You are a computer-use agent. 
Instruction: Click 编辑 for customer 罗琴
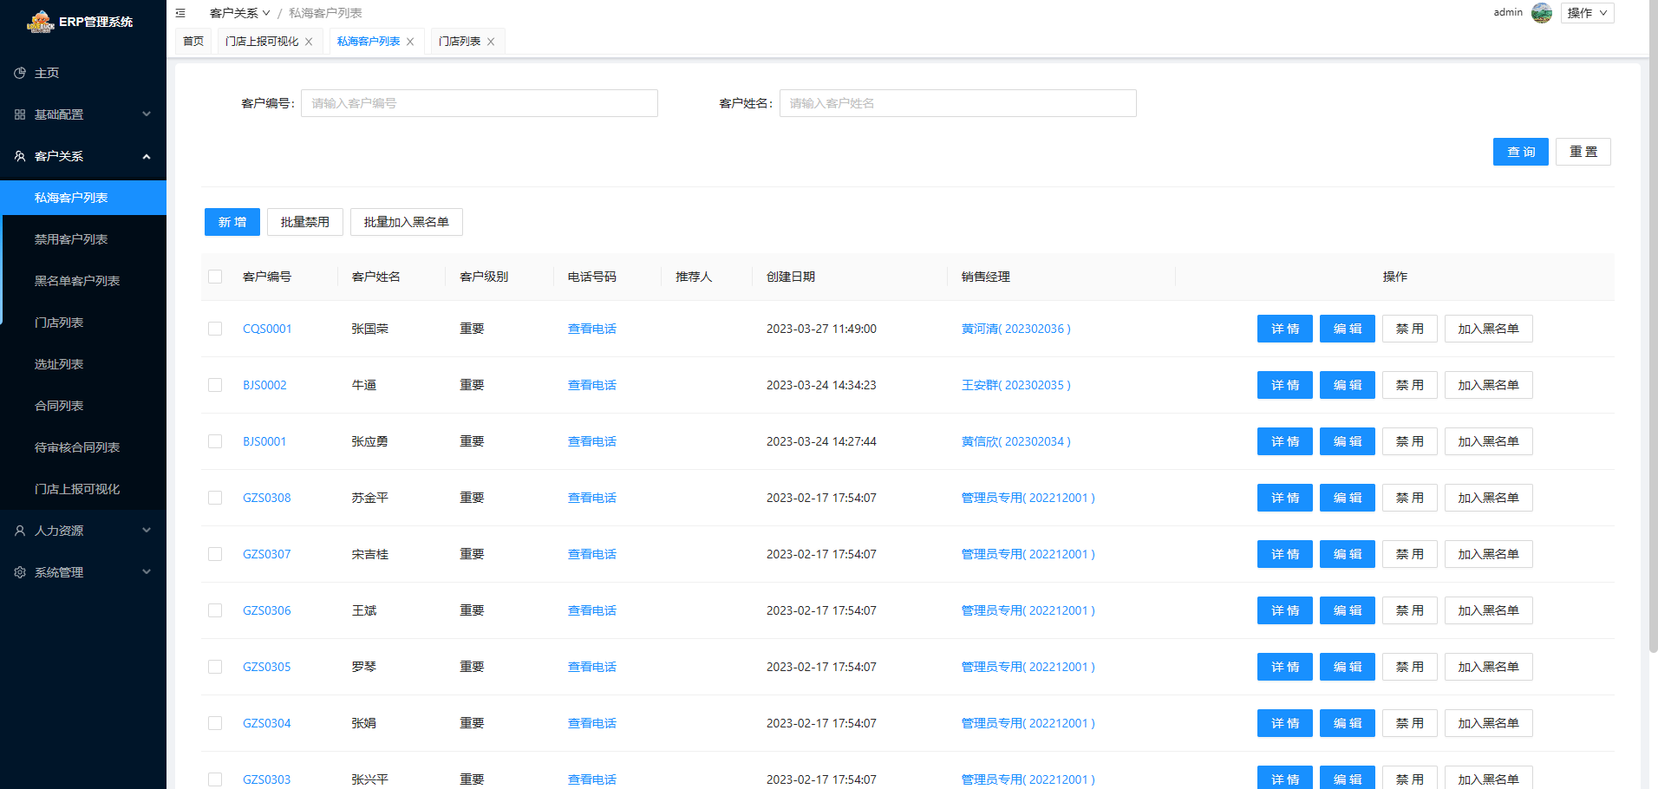tap(1348, 667)
